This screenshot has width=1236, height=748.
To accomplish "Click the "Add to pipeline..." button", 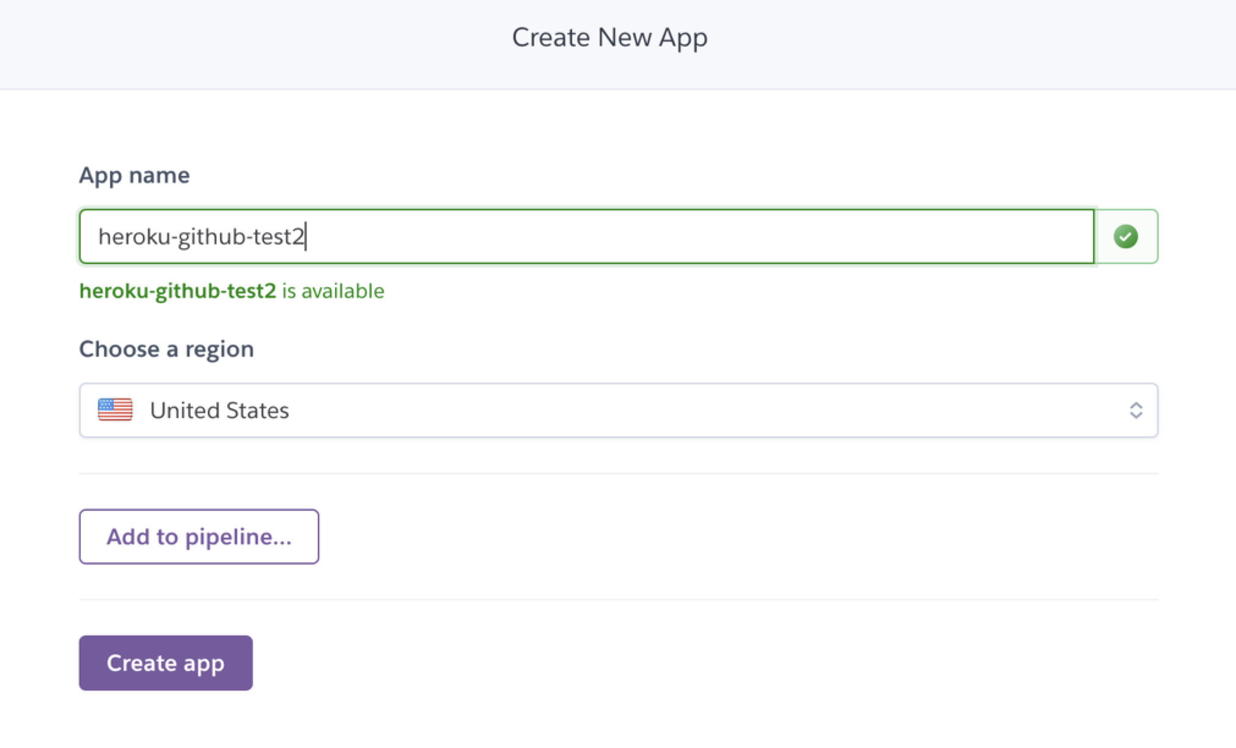I will (x=199, y=537).
